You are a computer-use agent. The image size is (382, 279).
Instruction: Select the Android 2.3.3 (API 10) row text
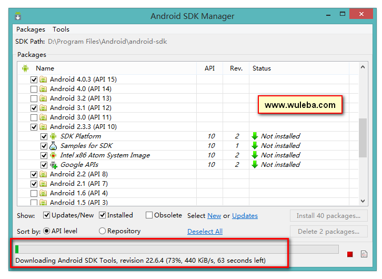pyautogui.click(x=83, y=127)
